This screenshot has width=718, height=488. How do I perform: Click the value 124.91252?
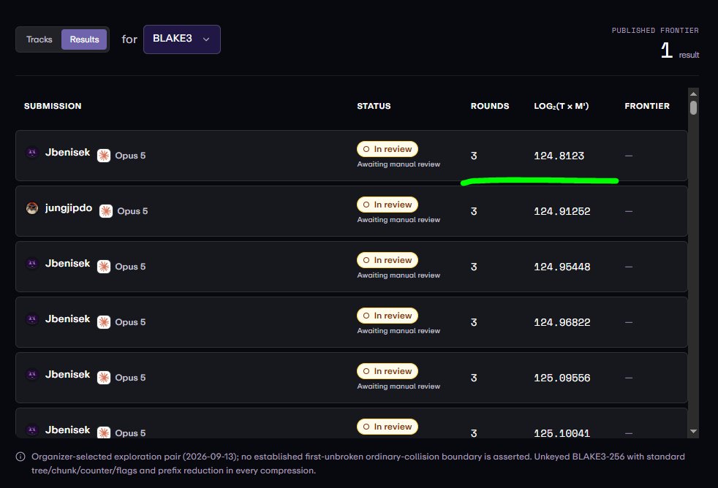tap(562, 211)
